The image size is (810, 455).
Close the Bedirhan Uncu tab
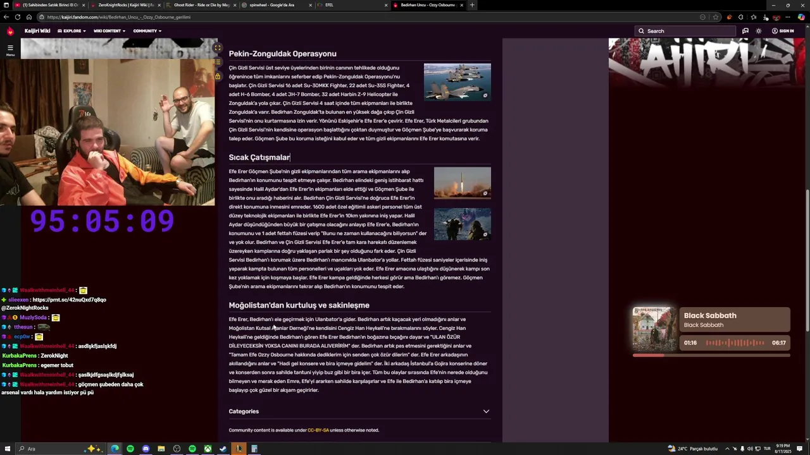pyautogui.click(x=461, y=5)
